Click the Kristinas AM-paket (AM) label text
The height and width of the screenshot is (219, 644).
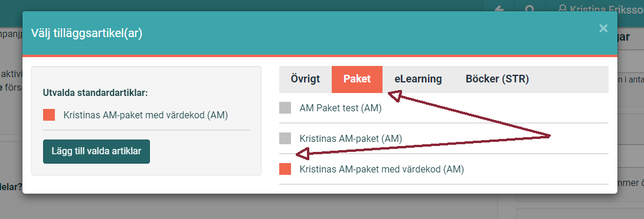(x=351, y=139)
